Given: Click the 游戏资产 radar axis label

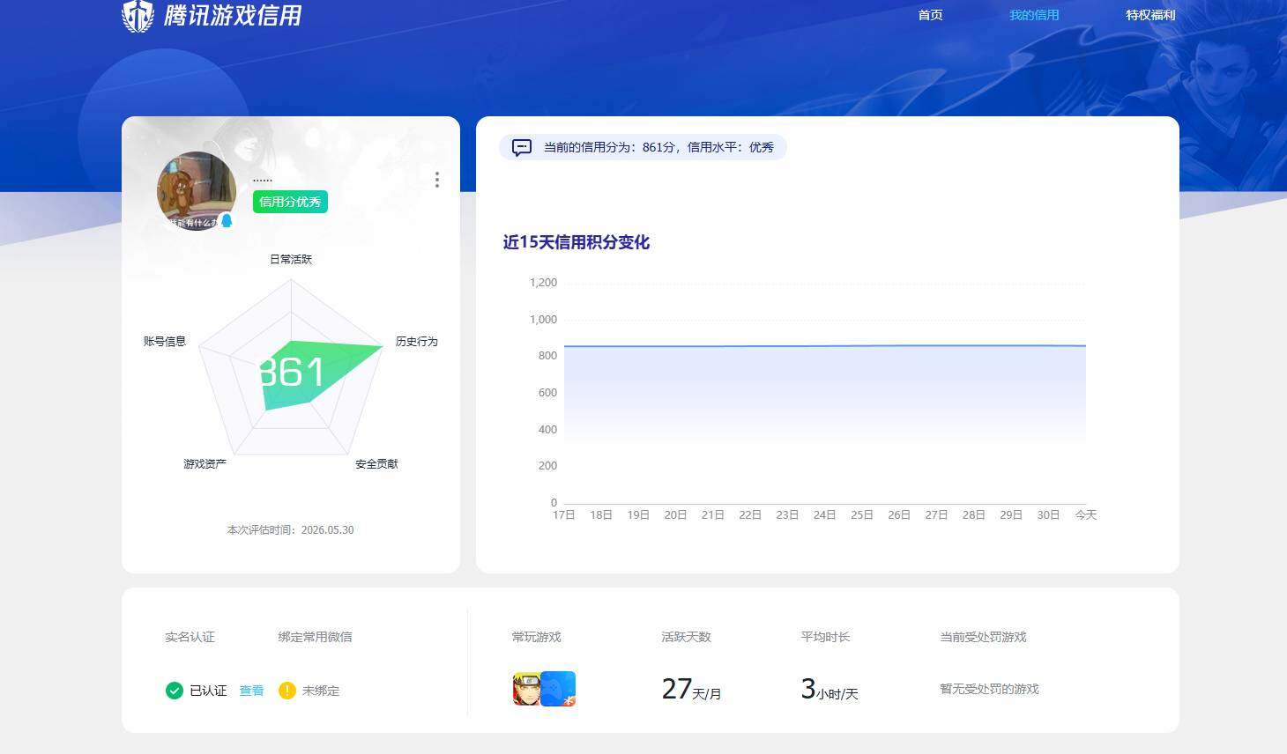Looking at the screenshot, I should point(205,463).
